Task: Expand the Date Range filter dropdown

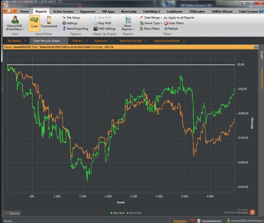Action: click(151, 17)
